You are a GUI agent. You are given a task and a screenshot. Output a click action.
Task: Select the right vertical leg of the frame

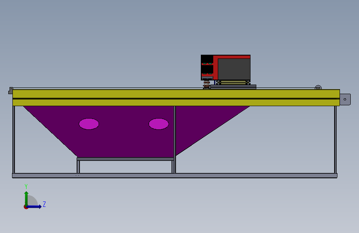click(335, 139)
